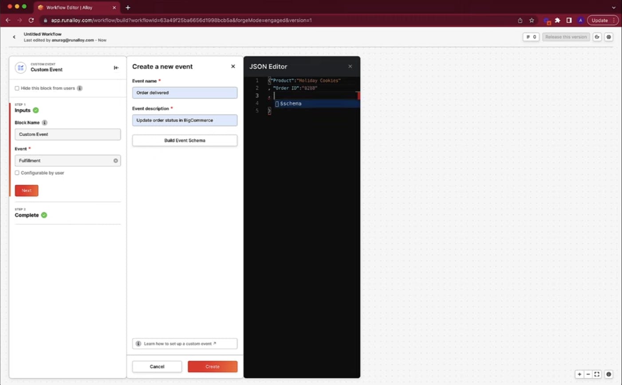The height and width of the screenshot is (385, 622).
Task: Show info tooltip next to Block Name
Action: 44,122
